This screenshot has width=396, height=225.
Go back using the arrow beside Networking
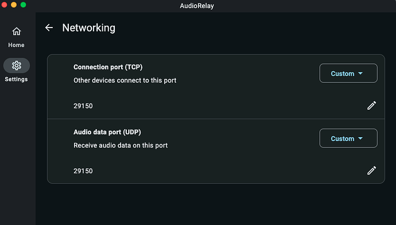(49, 28)
